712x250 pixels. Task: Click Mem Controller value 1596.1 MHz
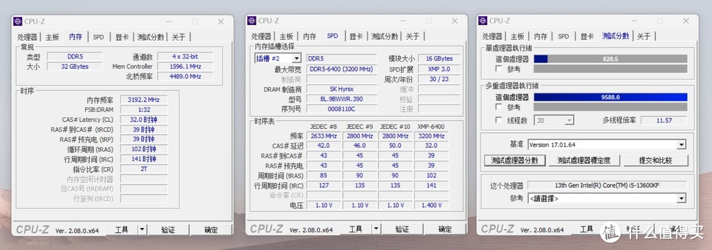[x=185, y=66]
